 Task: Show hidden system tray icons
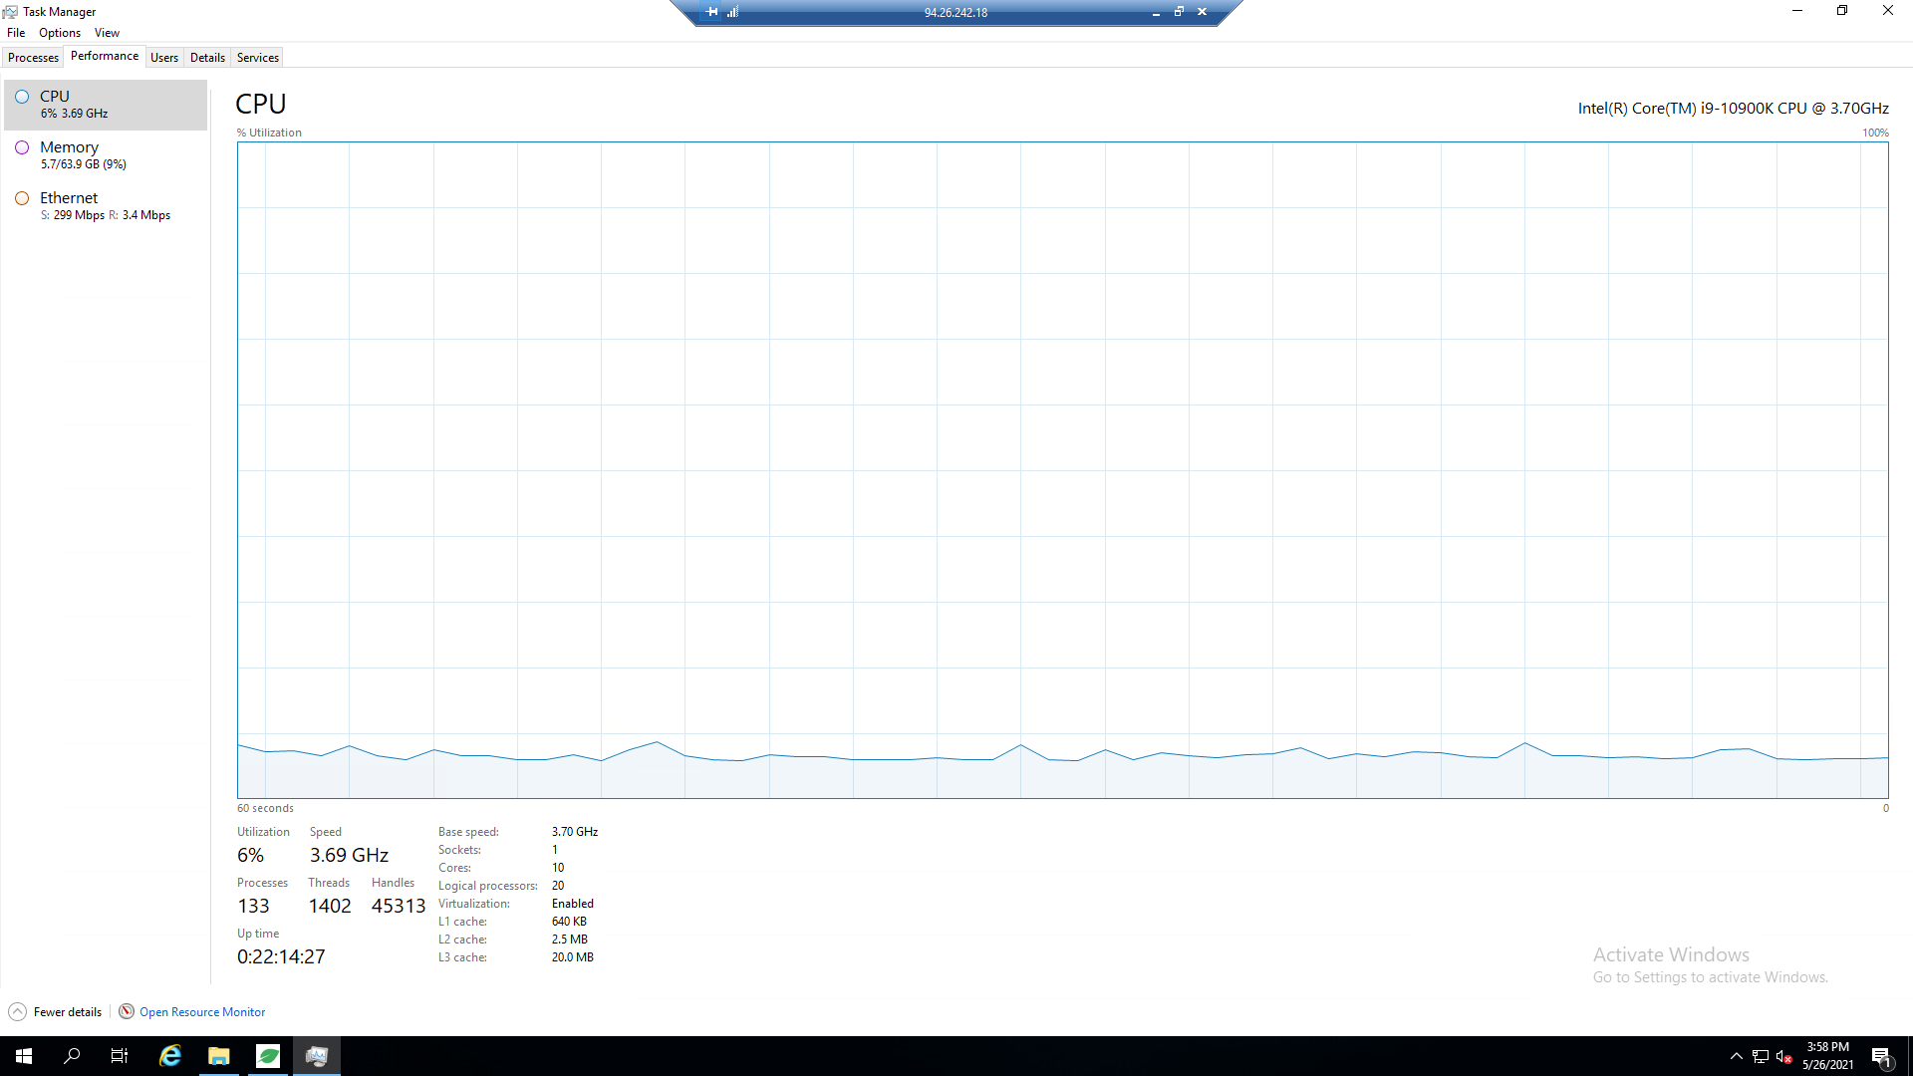tap(1737, 1056)
